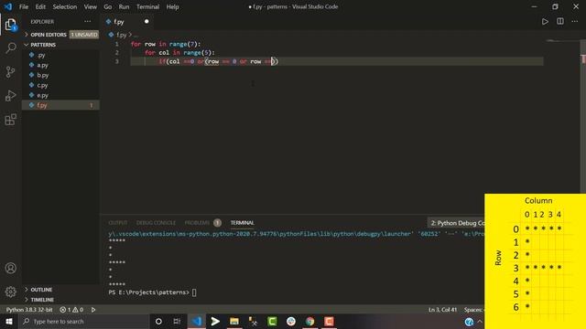The width and height of the screenshot is (586, 329).
Task: Open the Windows Start menu
Action: pyautogui.click(x=9, y=321)
